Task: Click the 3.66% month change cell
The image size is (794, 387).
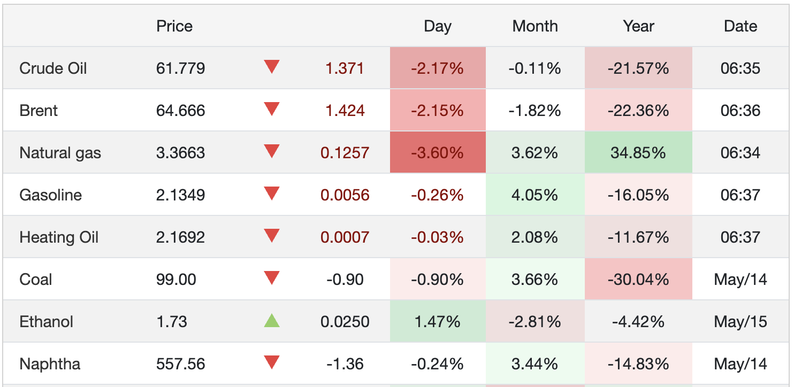Action: tap(535, 279)
